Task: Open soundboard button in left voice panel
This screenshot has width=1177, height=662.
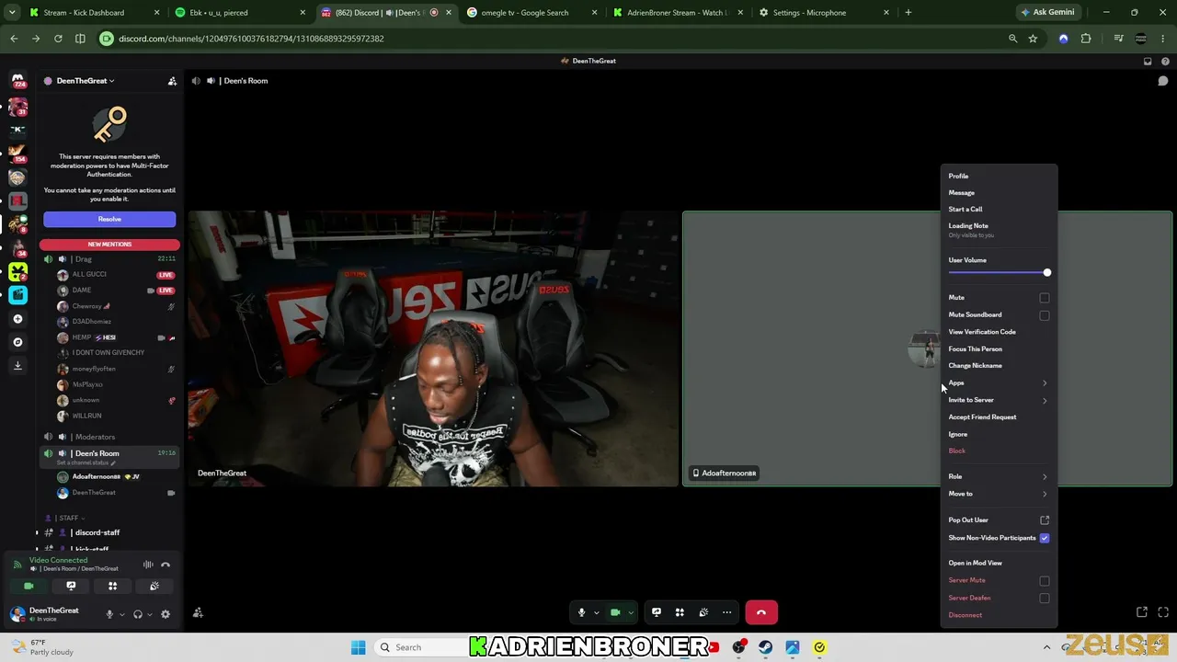Action: [x=154, y=586]
